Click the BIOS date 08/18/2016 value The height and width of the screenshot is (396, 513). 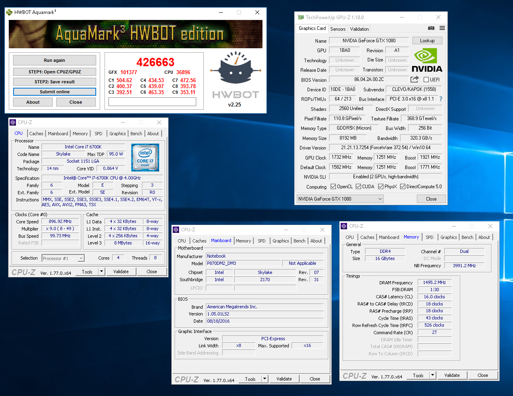pyautogui.click(x=265, y=321)
